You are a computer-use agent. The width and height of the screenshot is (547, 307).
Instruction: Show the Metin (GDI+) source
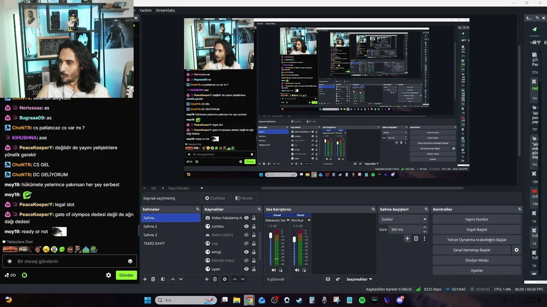[x=246, y=235]
